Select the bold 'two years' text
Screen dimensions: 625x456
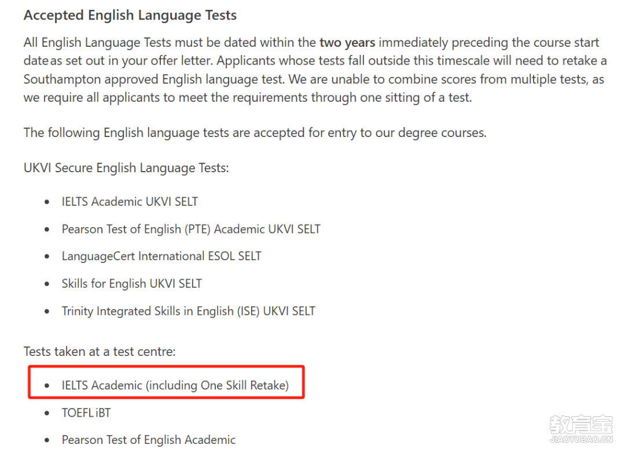[347, 42]
